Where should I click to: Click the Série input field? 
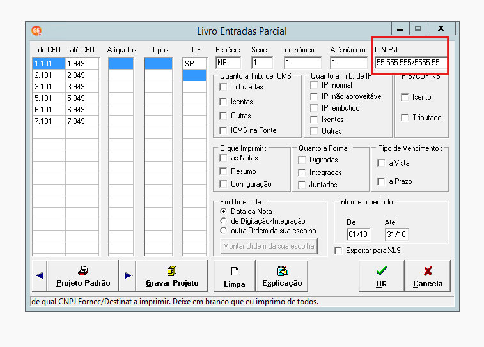click(x=262, y=63)
